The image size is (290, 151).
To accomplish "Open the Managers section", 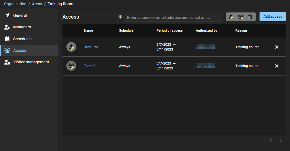I will (x=22, y=27).
